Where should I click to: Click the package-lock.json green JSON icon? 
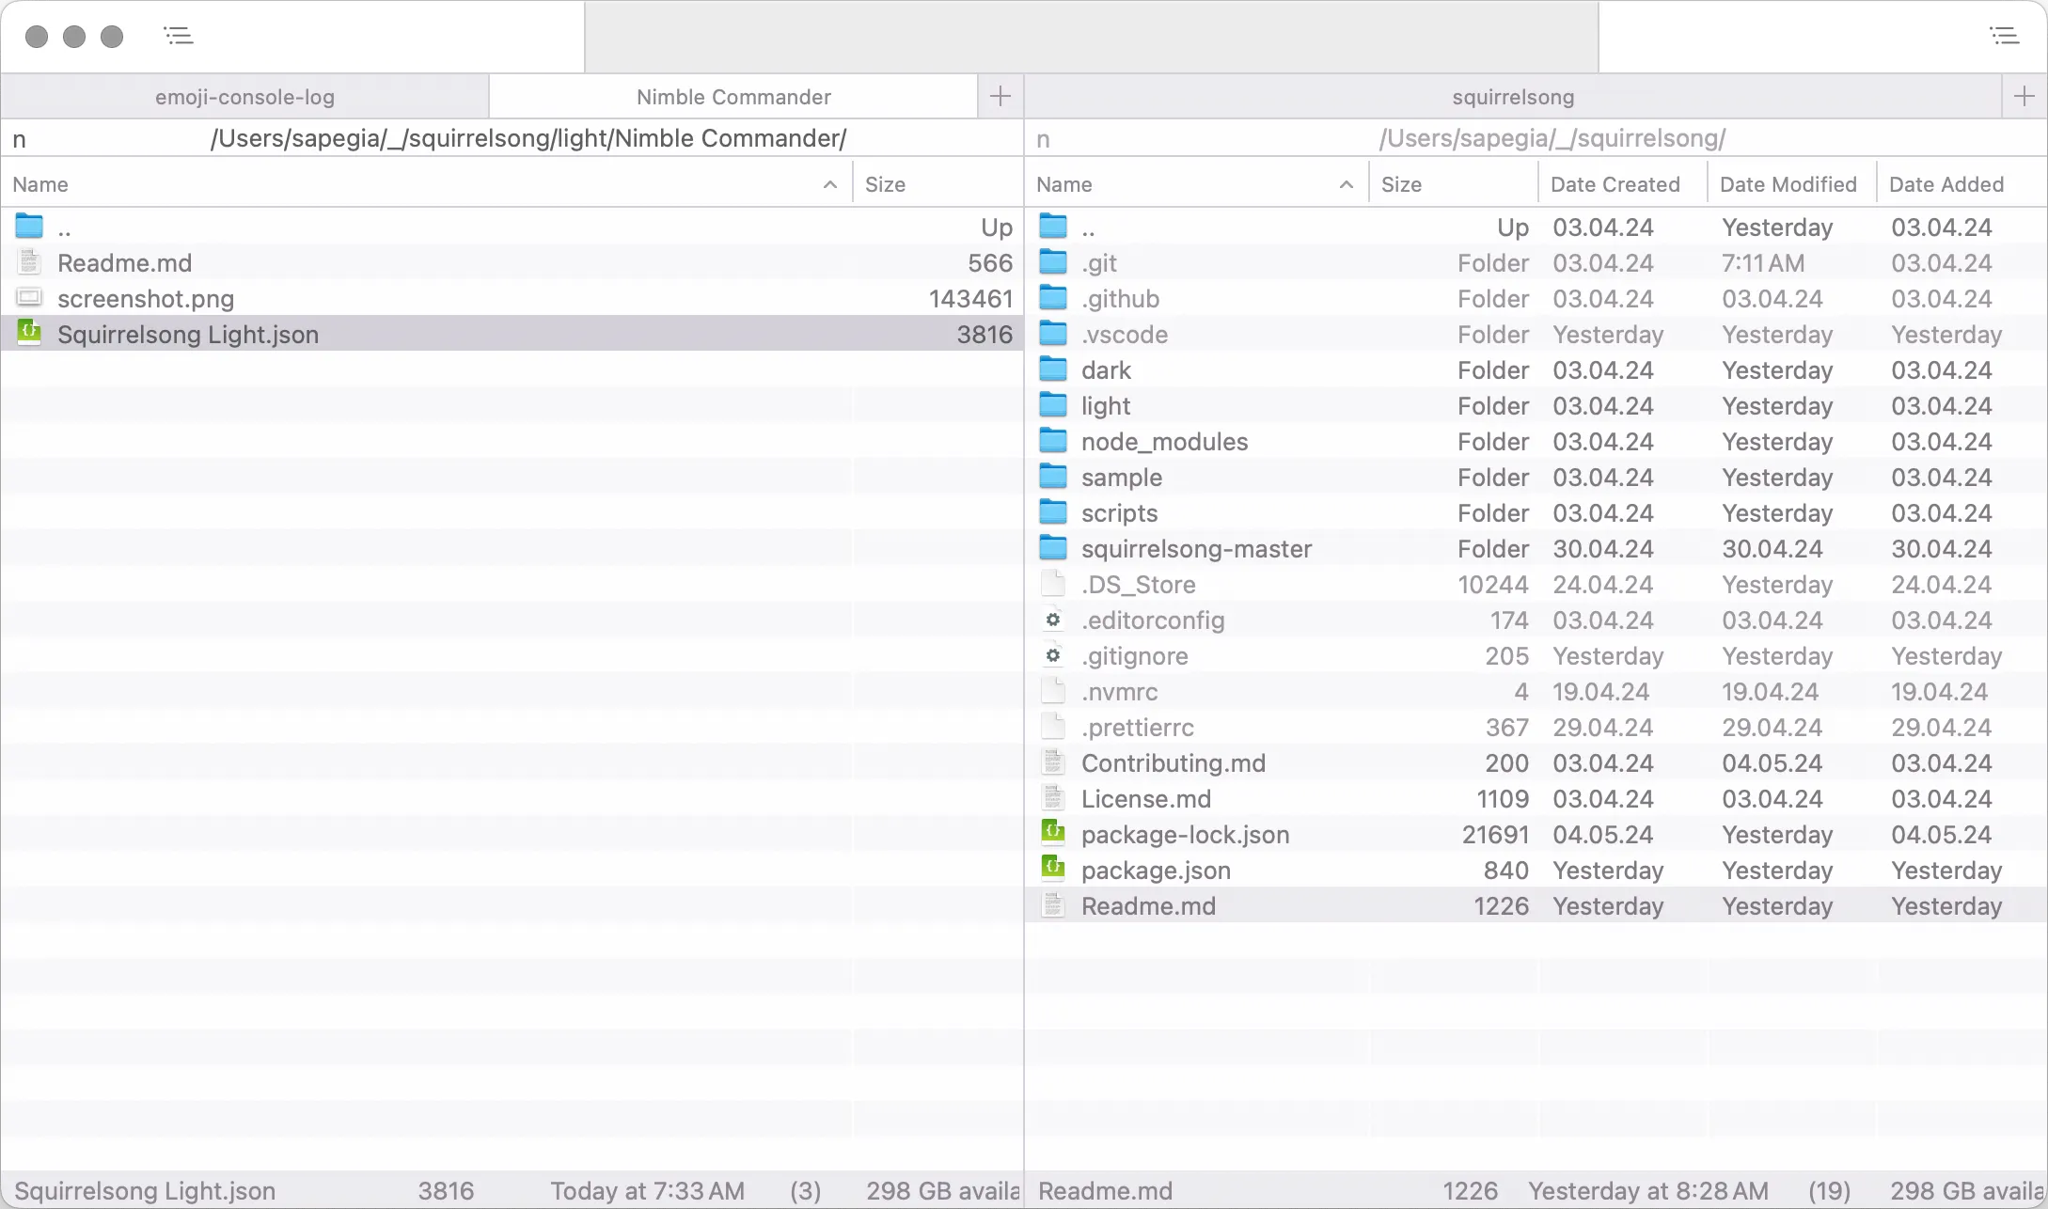point(1053,834)
